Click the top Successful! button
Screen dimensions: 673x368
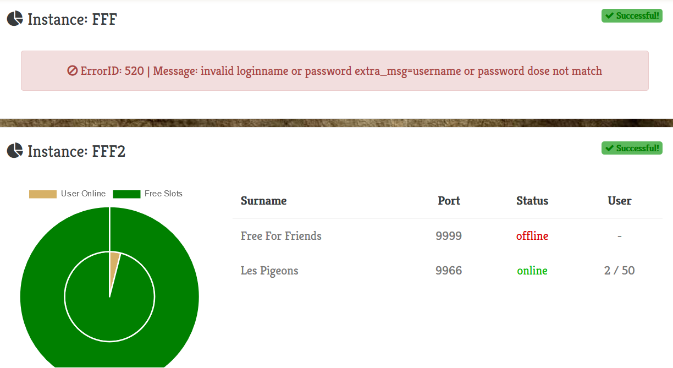(x=631, y=15)
